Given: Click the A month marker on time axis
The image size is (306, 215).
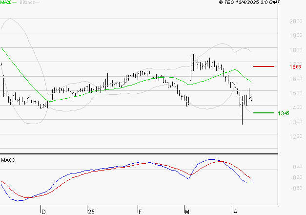Looking at the screenshot, I should (x=235, y=212).
